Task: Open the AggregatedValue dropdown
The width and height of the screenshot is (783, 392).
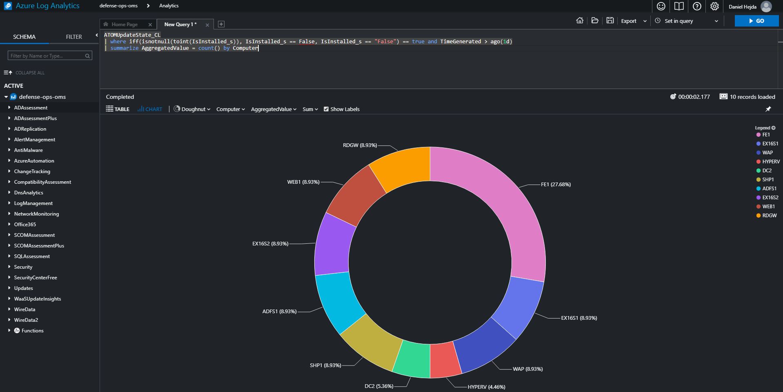Action: point(274,109)
